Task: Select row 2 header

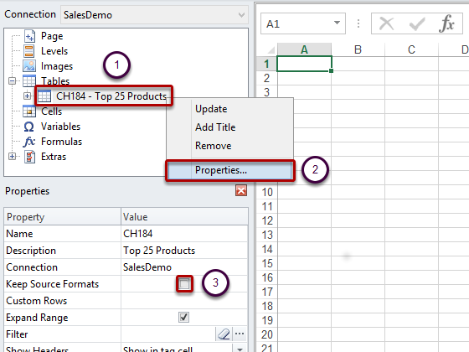Action: [267, 78]
